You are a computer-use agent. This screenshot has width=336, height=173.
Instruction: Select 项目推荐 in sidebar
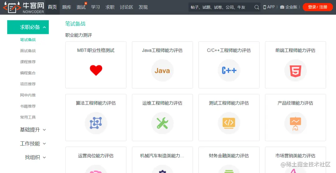28,84
